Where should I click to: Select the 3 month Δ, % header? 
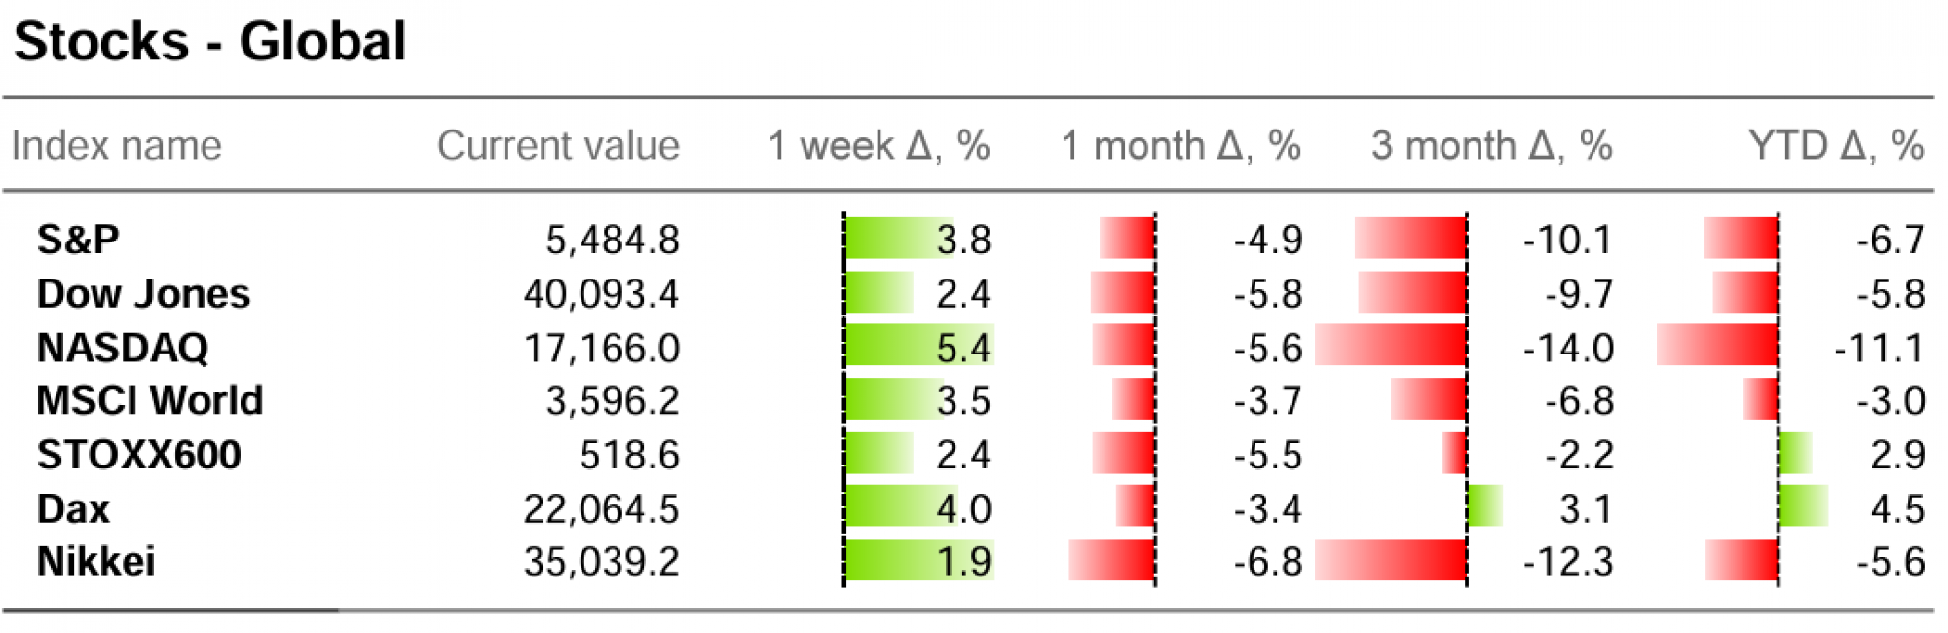pyautogui.click(x=1491, y=146)
